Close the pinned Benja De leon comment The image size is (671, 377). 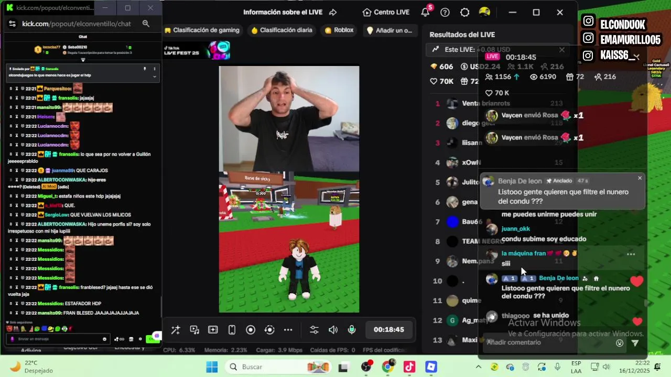click(640, 178)
